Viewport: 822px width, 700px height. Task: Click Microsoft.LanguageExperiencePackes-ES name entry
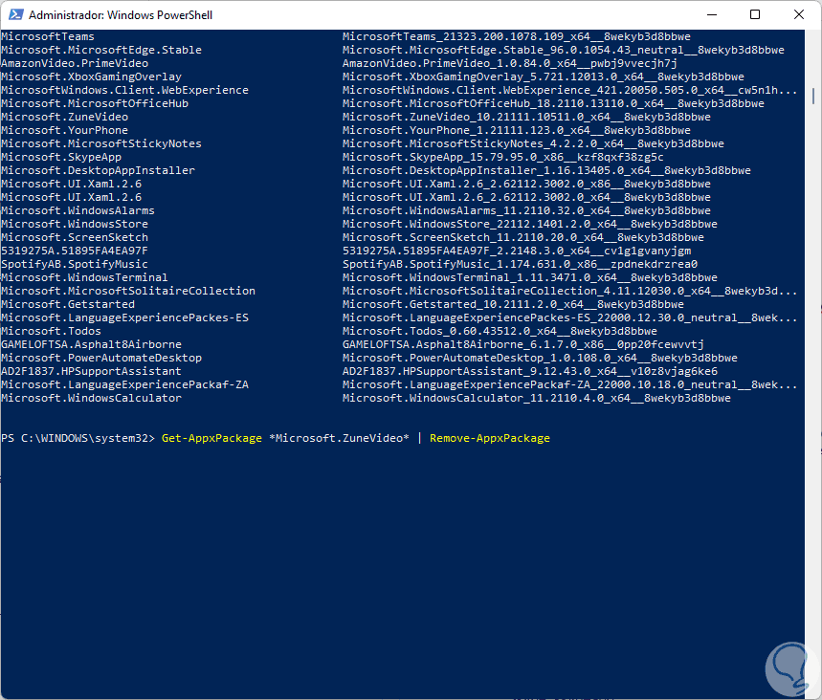click(124, 318)
